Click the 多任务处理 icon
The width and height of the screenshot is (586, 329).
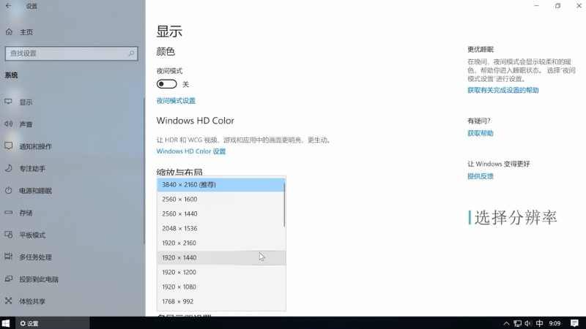point(8,257)
